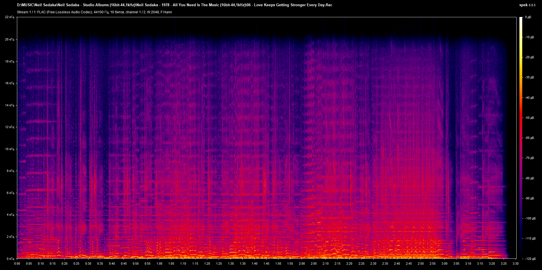The width and height of the screenshot is (542, 270).
Task: Click the 8 кГц frequency axis label
Action: tap(10, 171)
